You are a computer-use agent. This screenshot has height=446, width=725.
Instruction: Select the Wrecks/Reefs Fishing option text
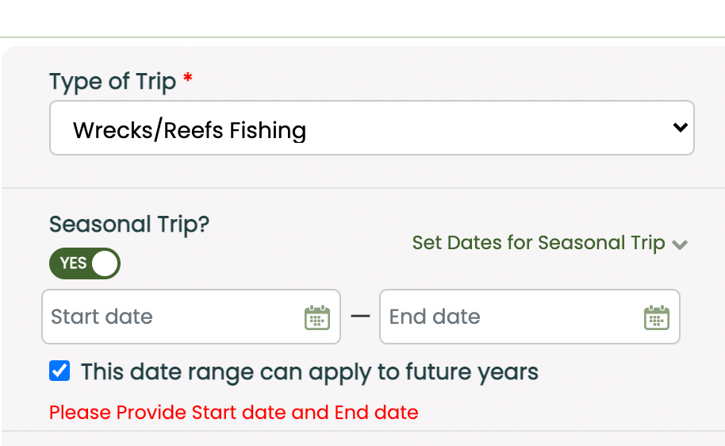(x=189, y=129)
